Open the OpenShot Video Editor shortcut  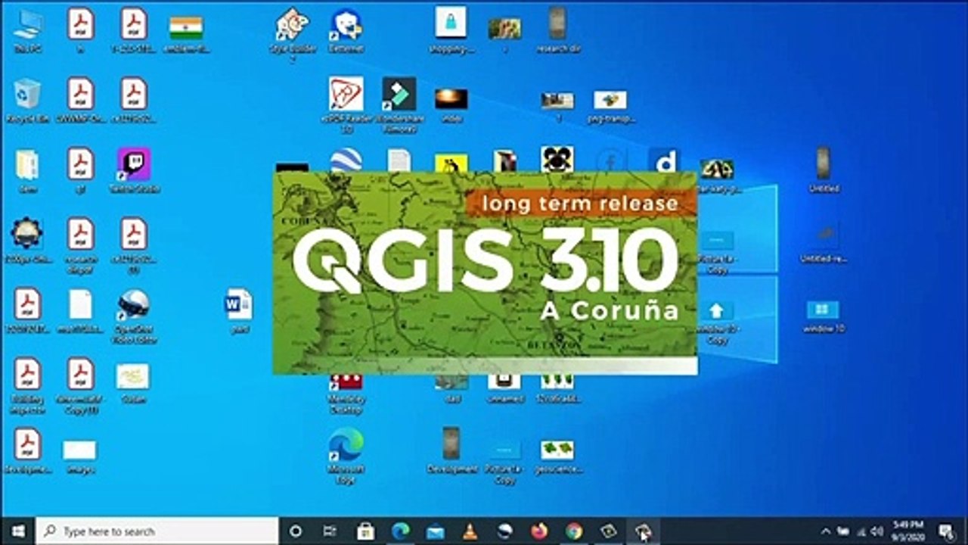134,315
